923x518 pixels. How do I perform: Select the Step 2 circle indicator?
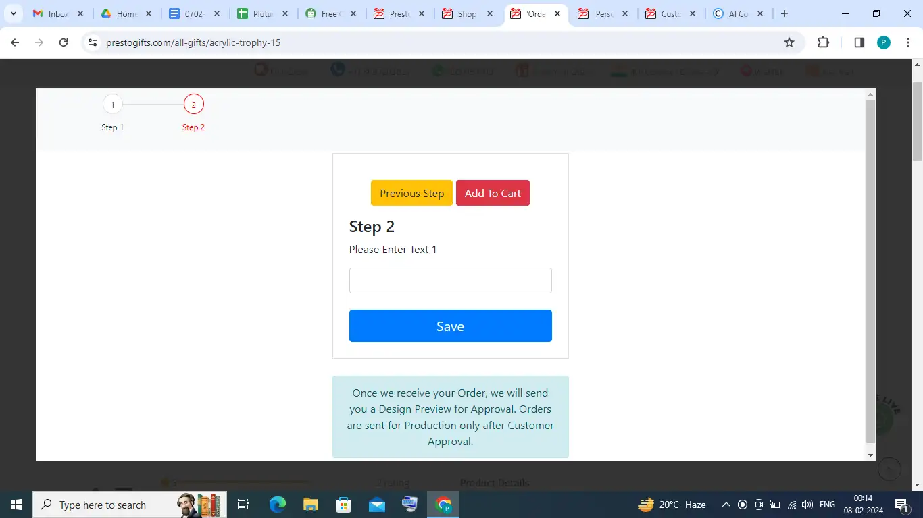pos(193,105)
